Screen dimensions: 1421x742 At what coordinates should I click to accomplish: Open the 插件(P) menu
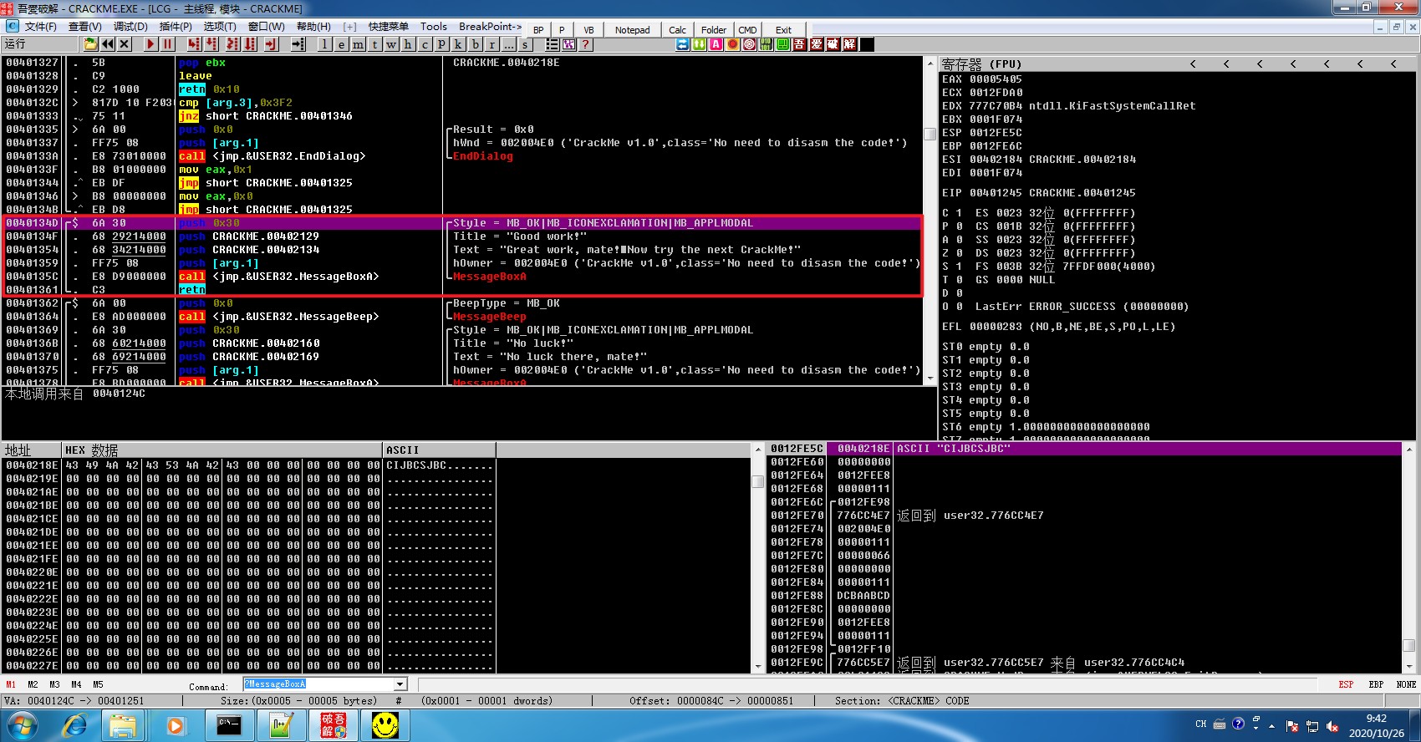pos(176,27)
